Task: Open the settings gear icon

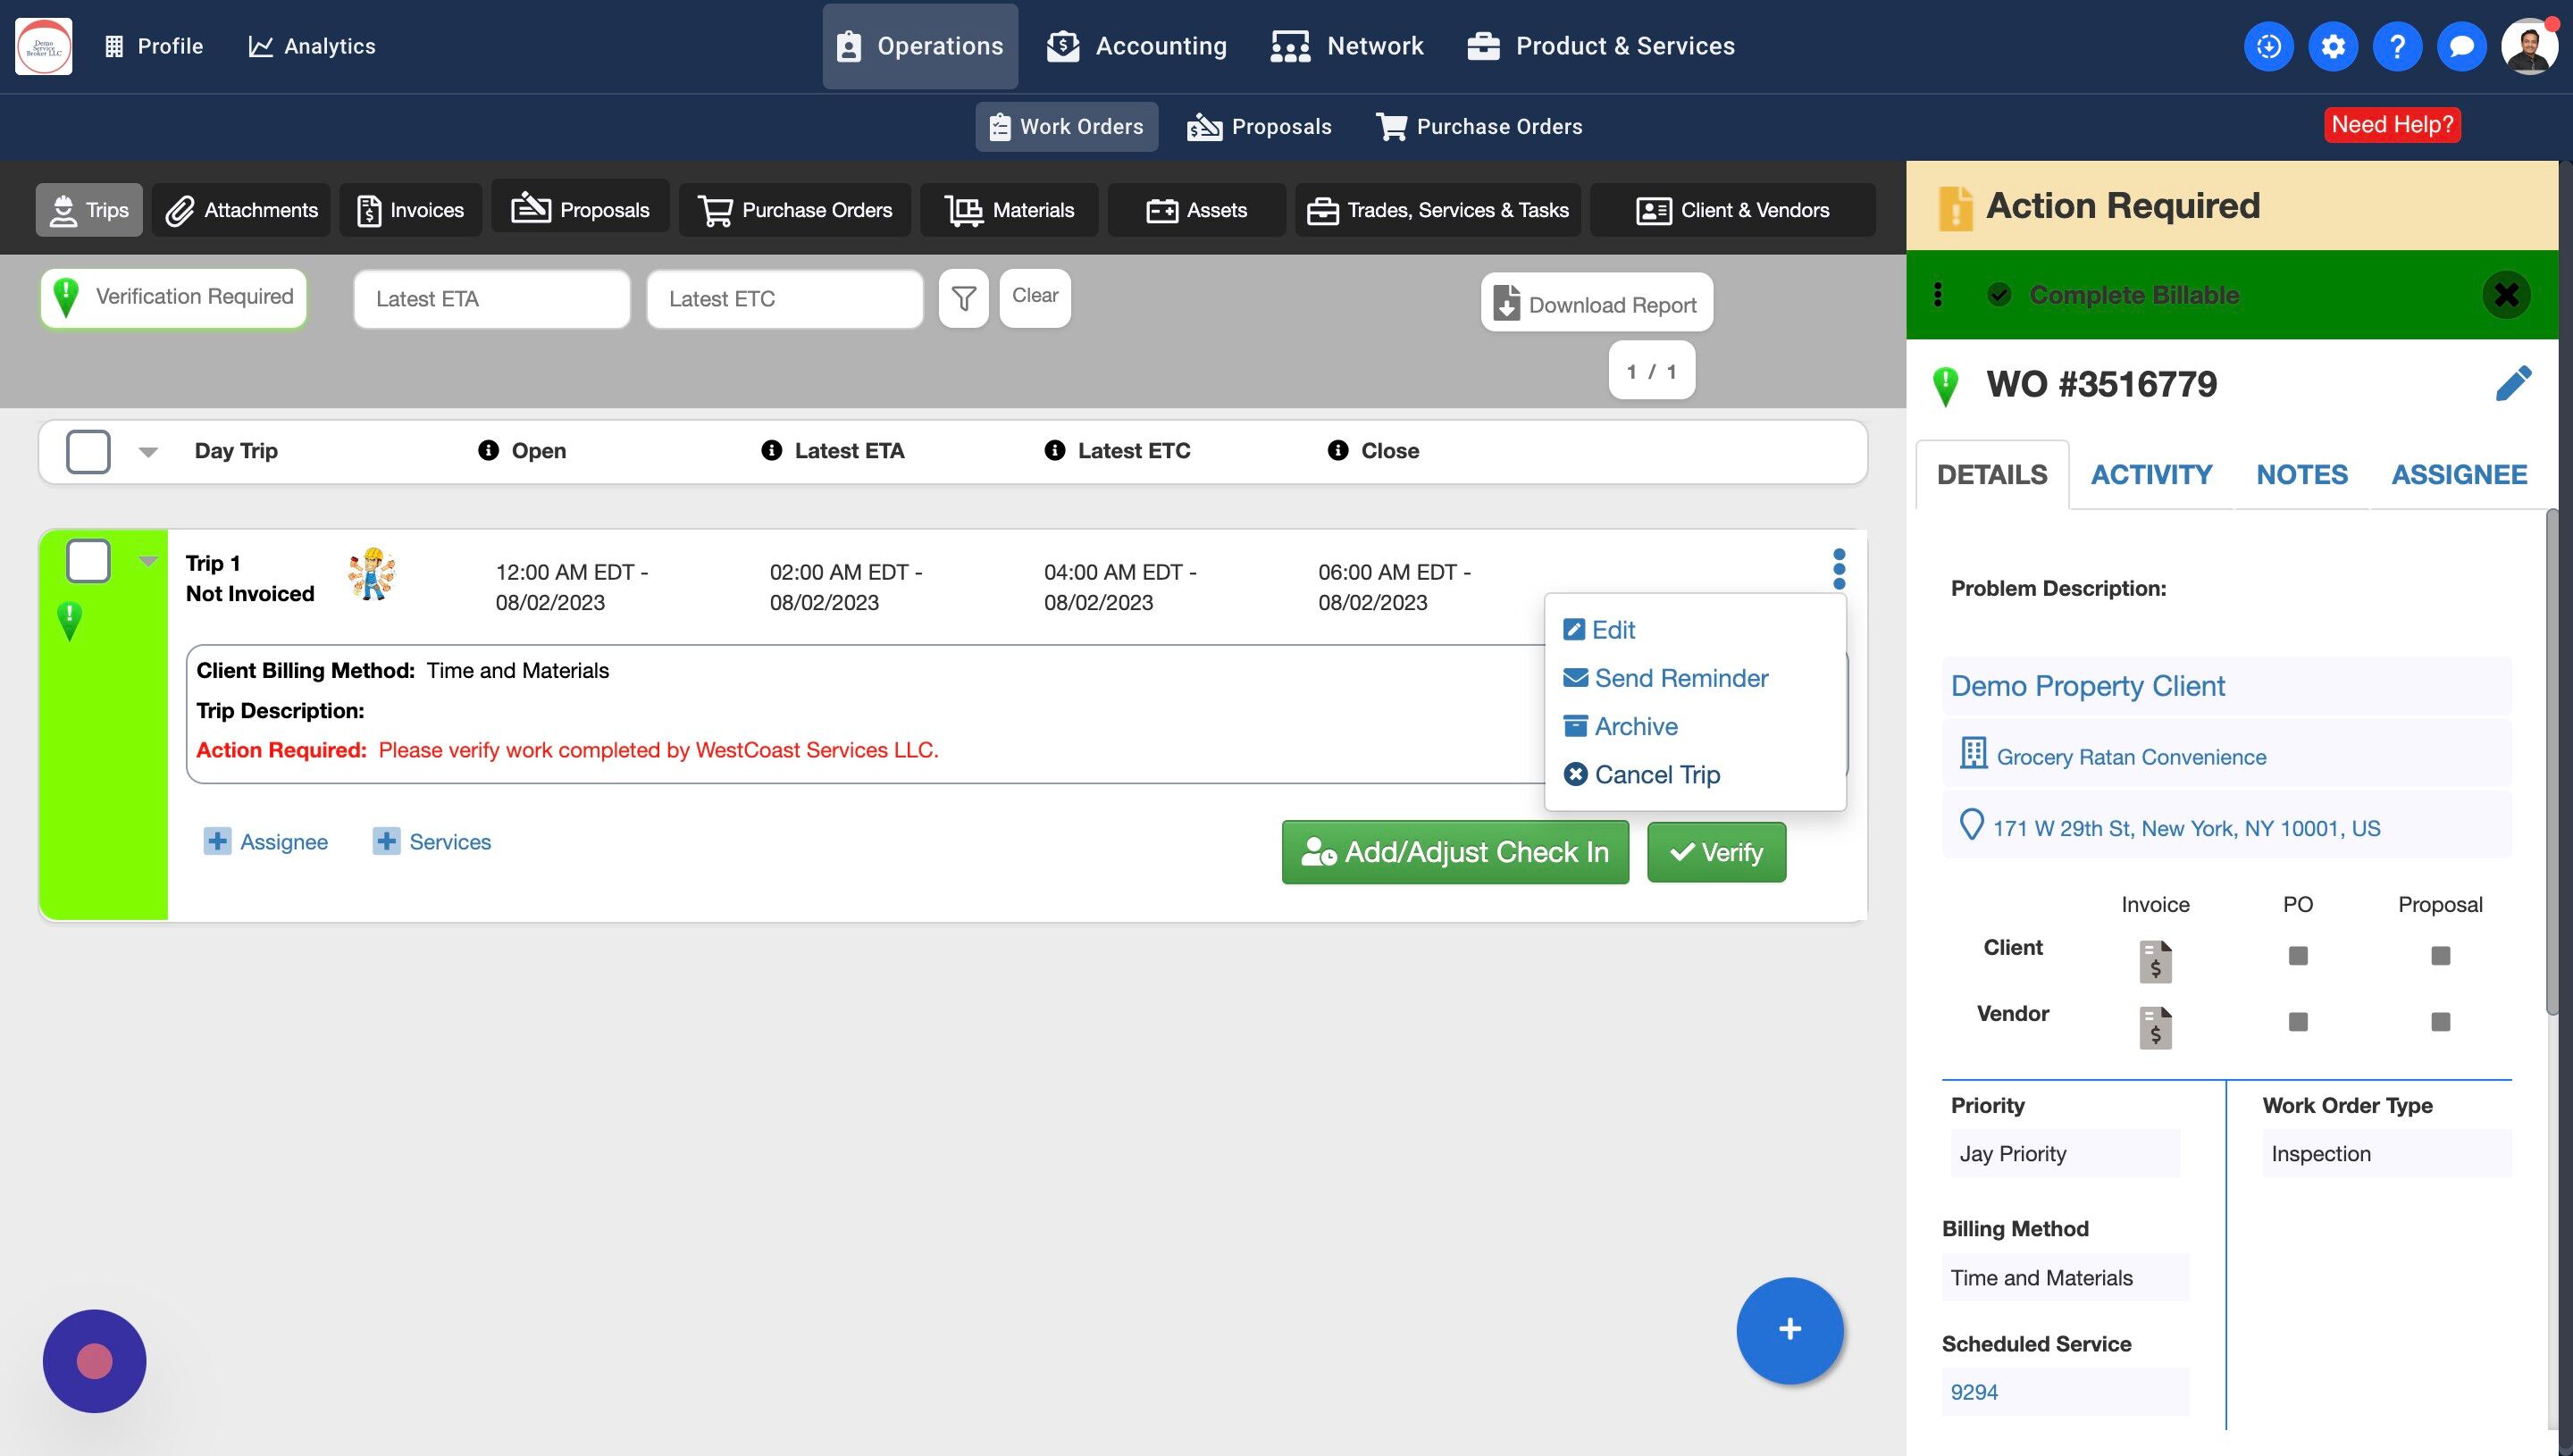Action: pyautogui.click(x=2332, y=46)
